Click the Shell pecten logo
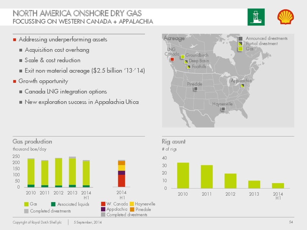Viewport: 307px width, 230px height. point(286,17)
